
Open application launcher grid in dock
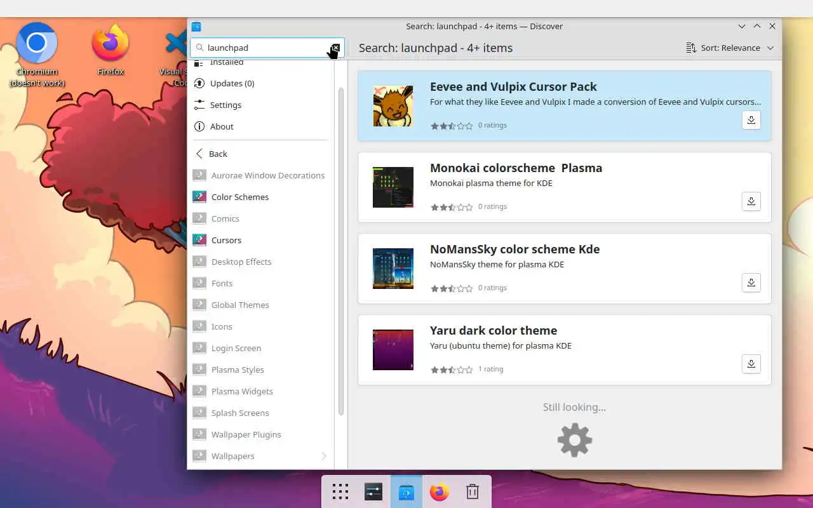pos(340,491)
